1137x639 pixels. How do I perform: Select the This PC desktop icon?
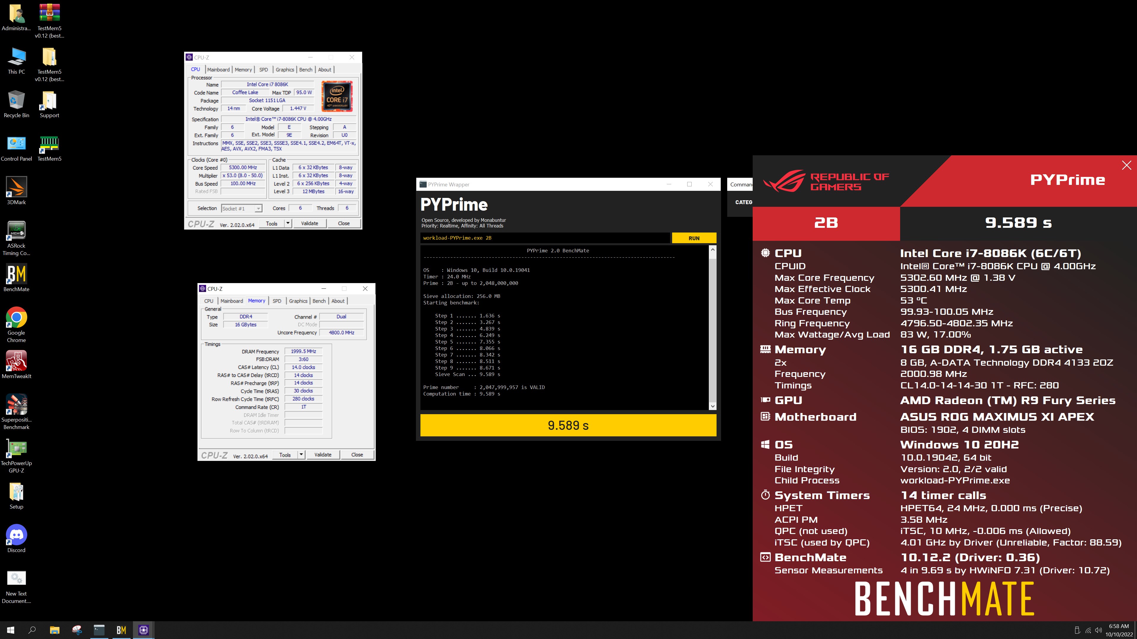click(16, 61)
